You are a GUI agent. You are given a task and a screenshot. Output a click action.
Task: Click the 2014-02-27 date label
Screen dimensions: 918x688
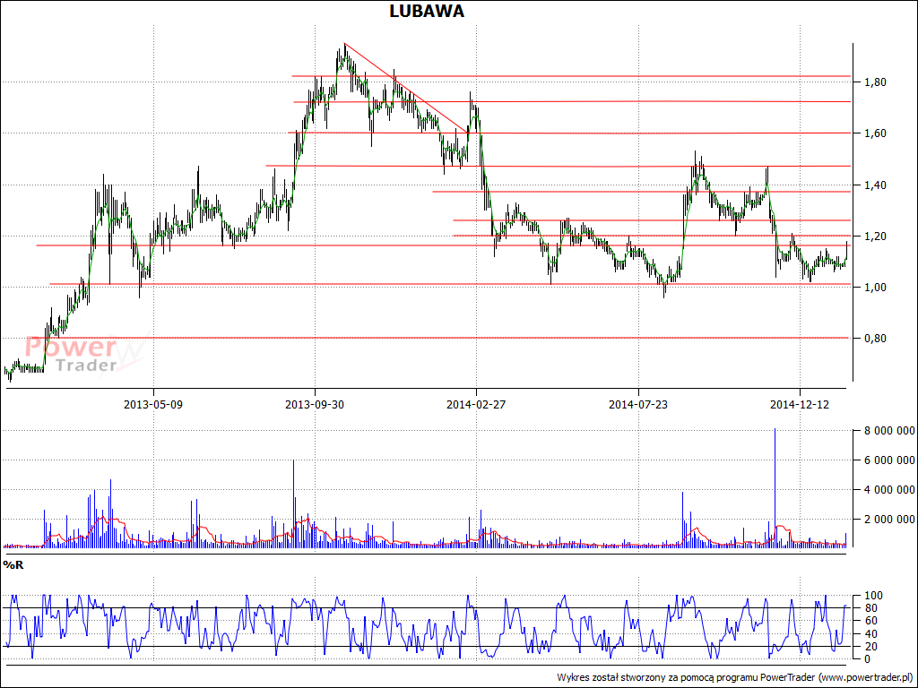point(476,405)
